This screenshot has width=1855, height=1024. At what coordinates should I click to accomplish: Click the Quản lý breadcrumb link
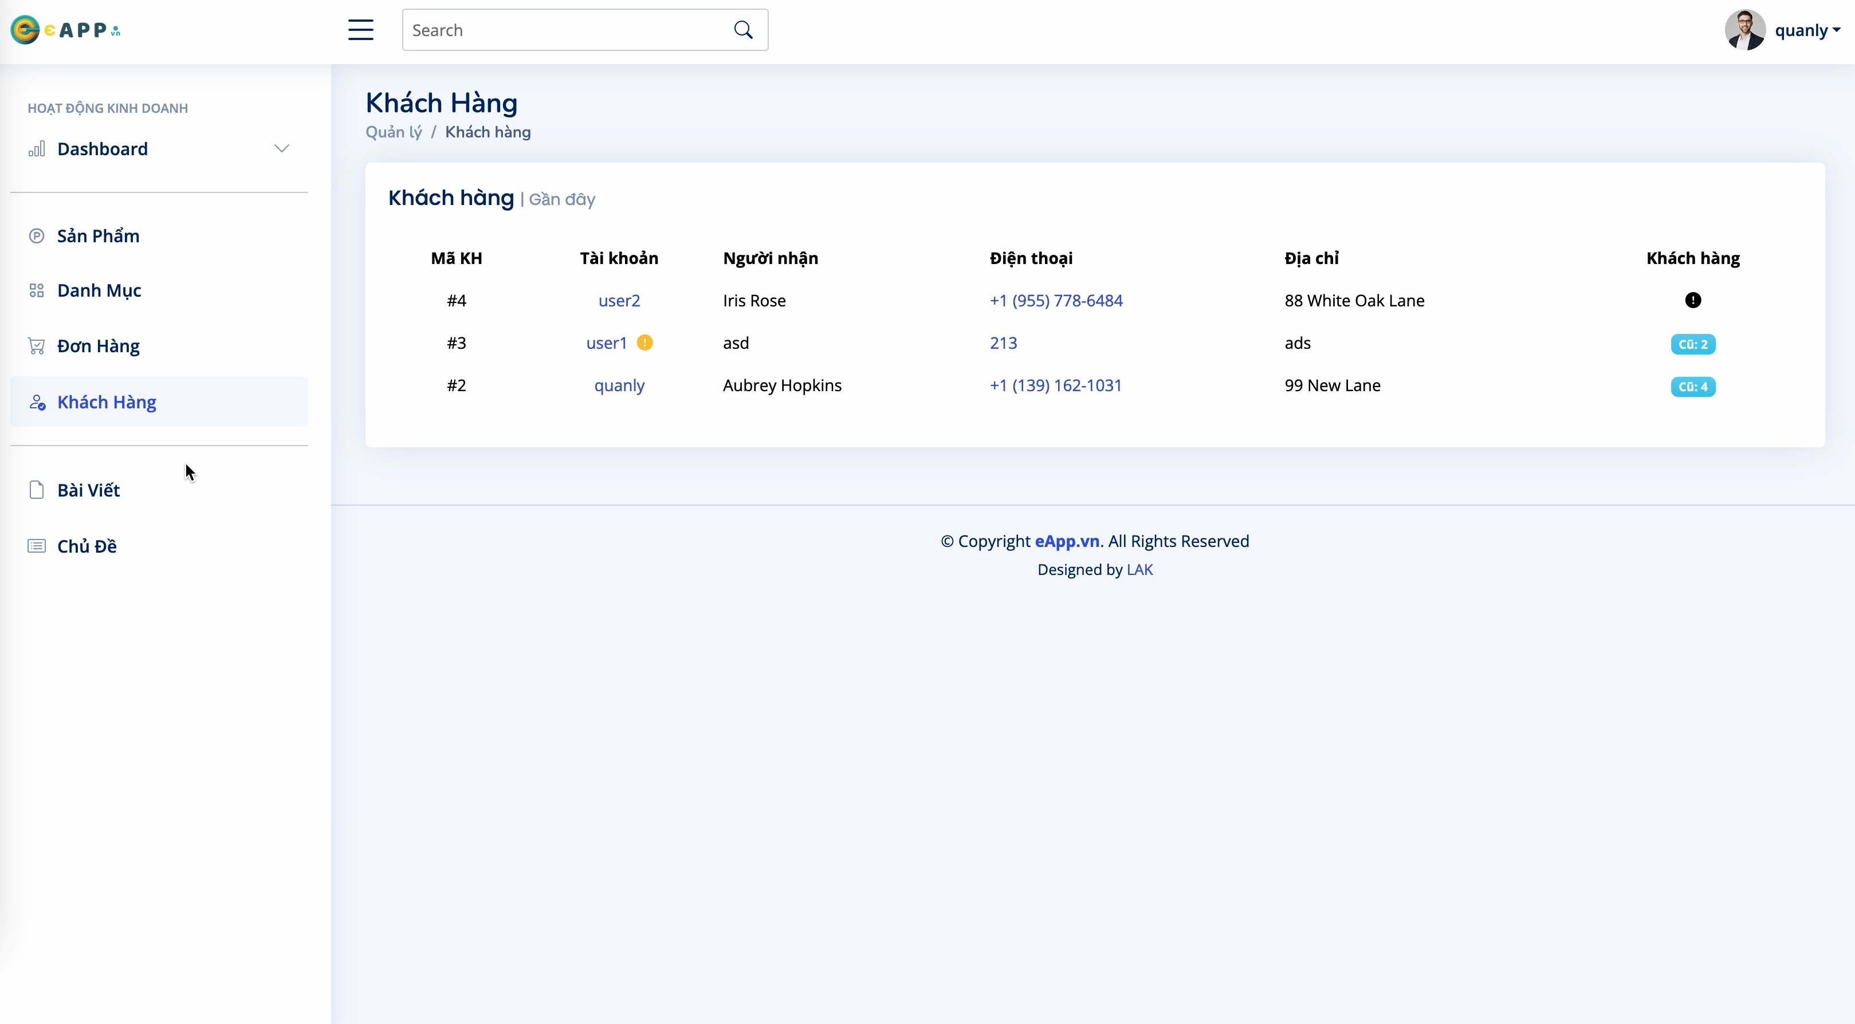(x=394, y=132)
